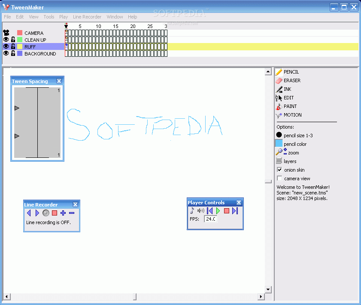361x305 pixels.
Task: Open the Play menu
Action: [x=64, y=17]
